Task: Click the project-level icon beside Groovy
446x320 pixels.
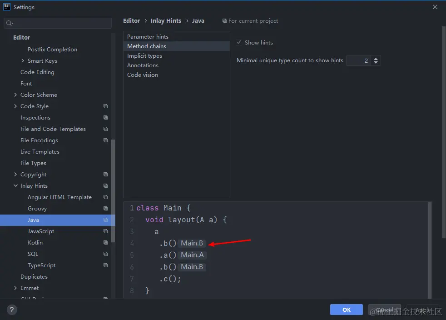Action: 105,208
